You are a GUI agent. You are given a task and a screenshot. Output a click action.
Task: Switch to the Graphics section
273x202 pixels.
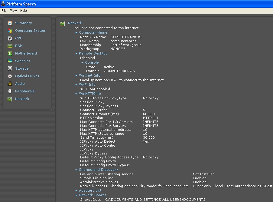[x=23, y=61]
